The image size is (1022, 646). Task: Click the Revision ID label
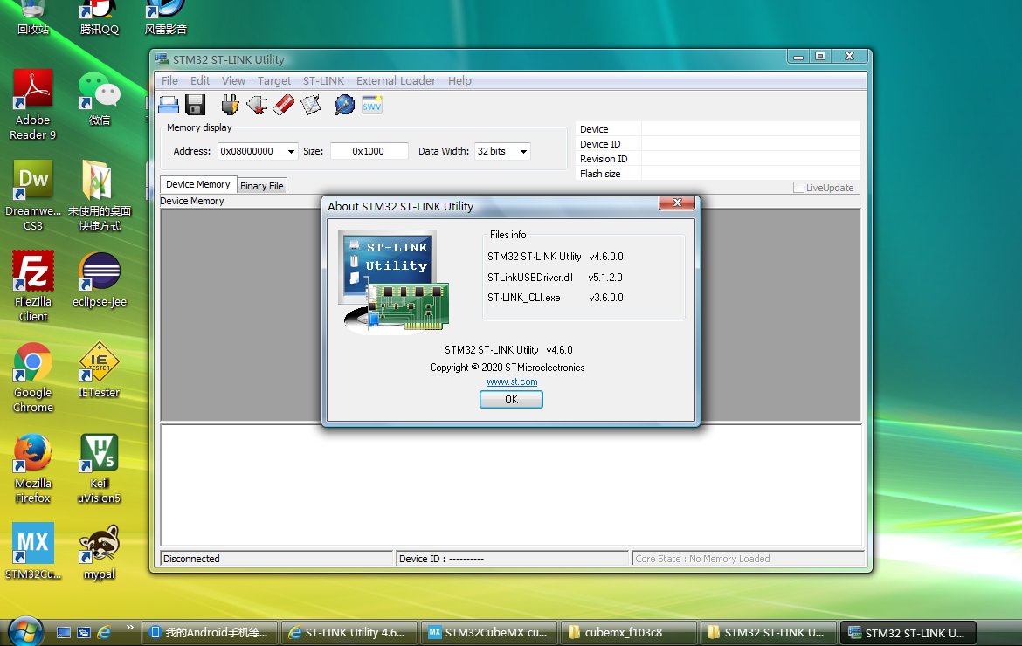pyautogui.click(x=604, y=159)
